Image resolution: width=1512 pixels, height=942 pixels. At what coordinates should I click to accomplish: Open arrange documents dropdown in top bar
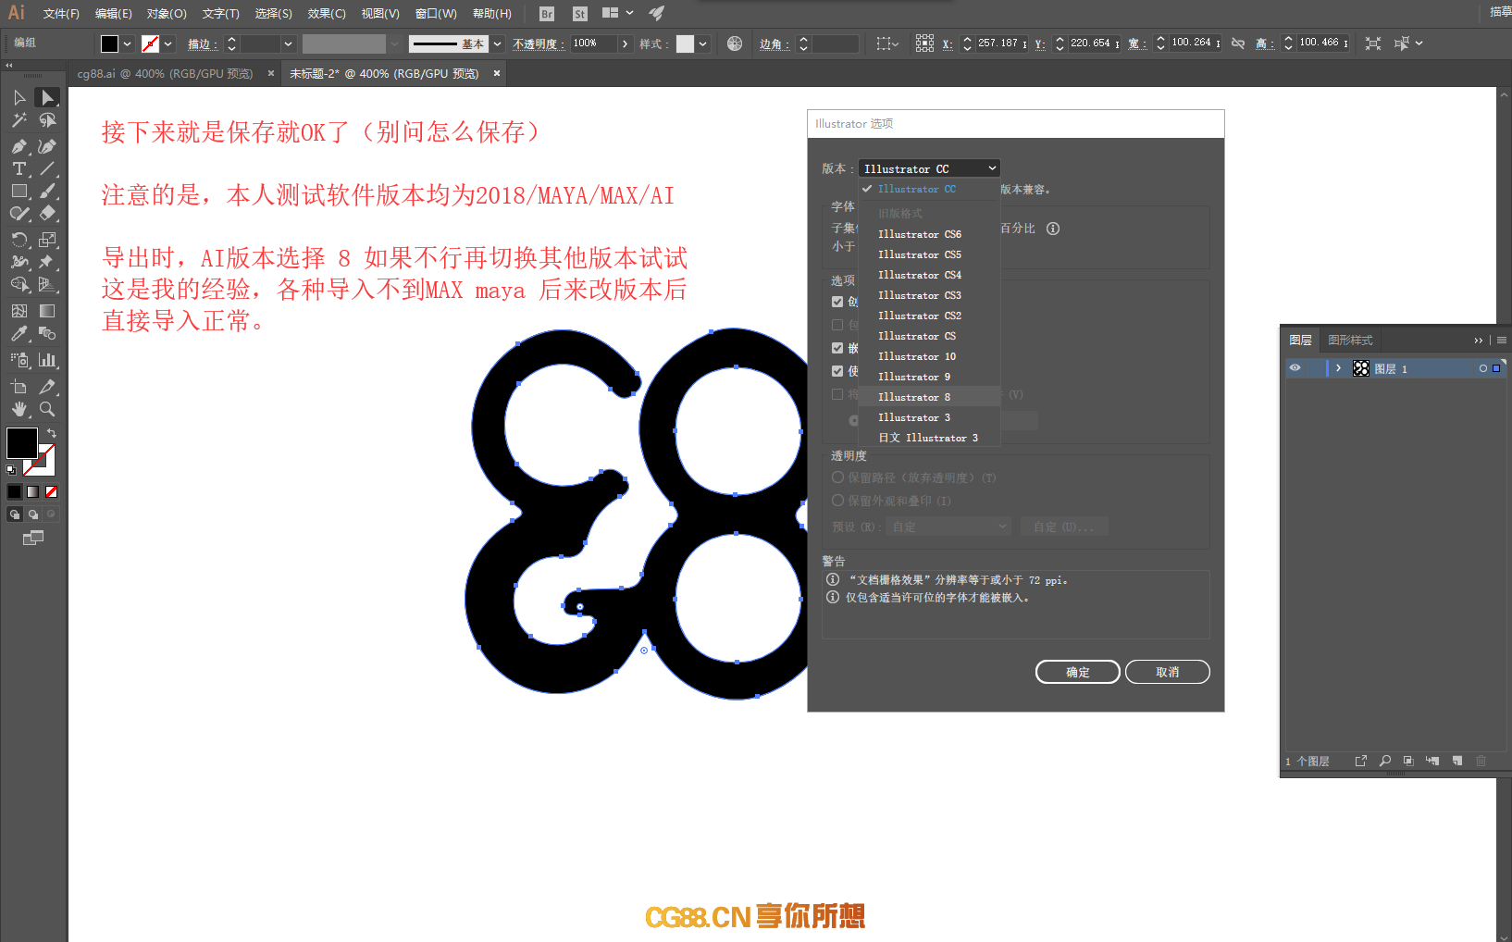(x=618, y=13)
